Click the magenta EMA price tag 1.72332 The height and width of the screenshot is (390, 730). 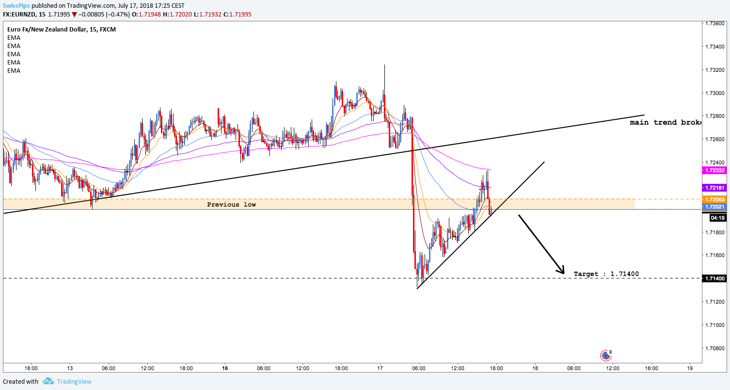coord(714,170)
